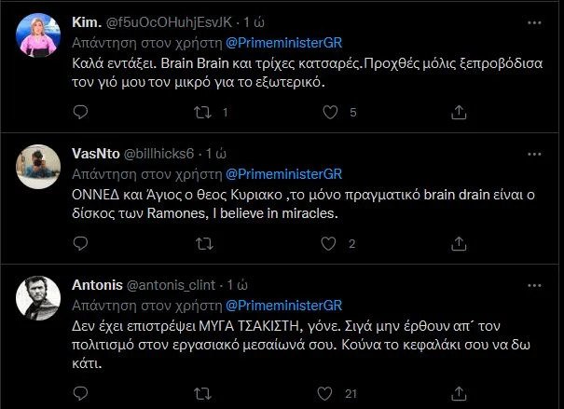This screenshot has width=564, height=409.
Task: Open the Antonis display name
Action: [x=95, y=284]
